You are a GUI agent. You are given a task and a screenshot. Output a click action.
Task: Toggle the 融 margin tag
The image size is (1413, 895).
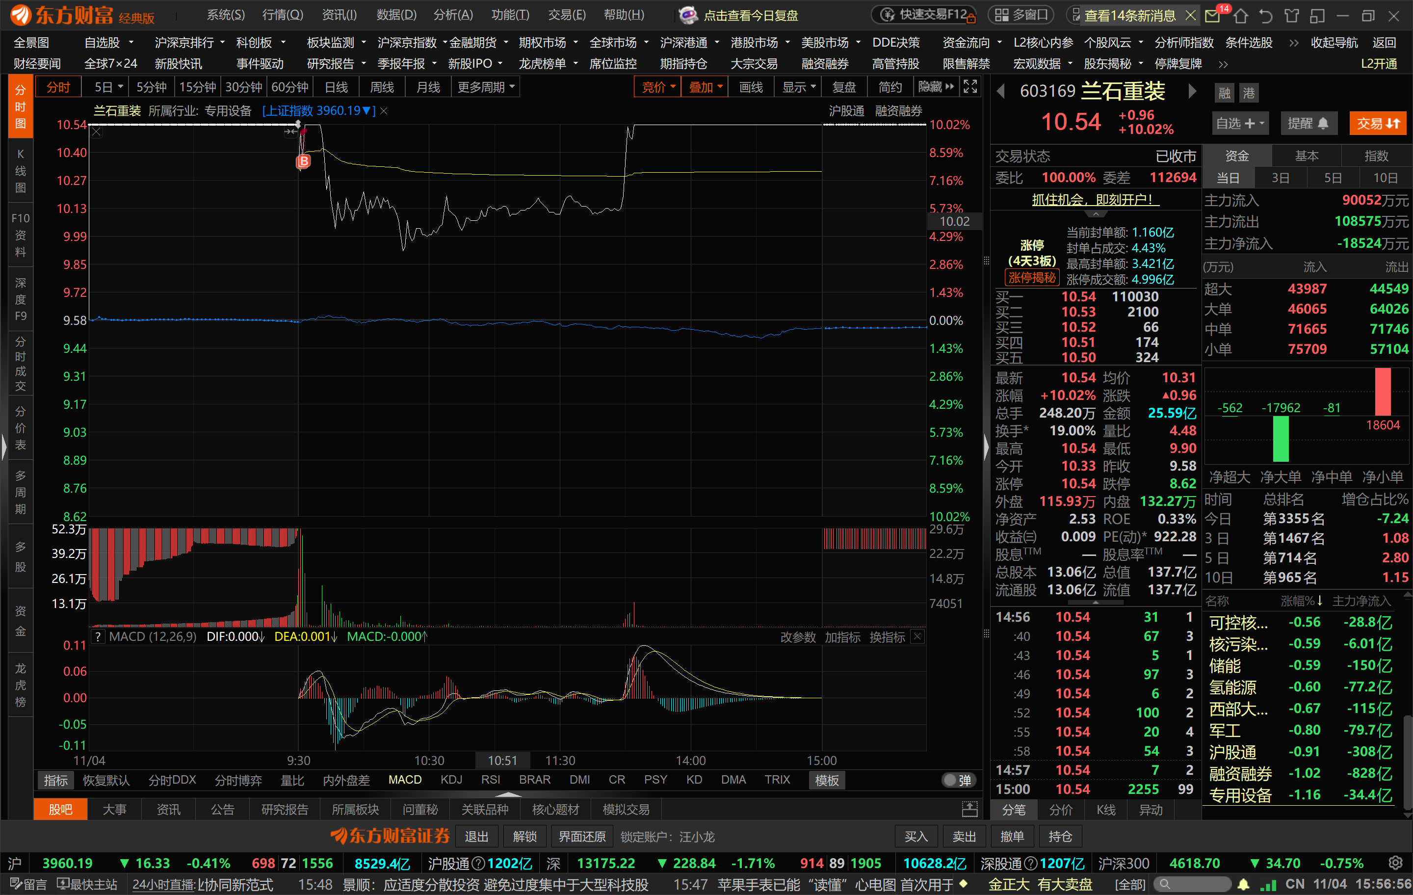point(1224,93)
